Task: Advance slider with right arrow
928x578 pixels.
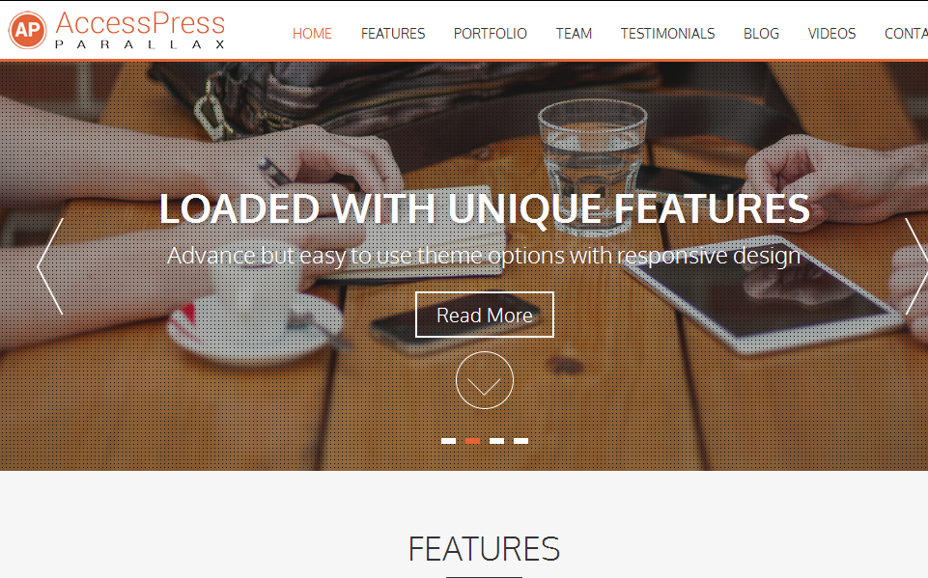Action: tap(916, 266)
